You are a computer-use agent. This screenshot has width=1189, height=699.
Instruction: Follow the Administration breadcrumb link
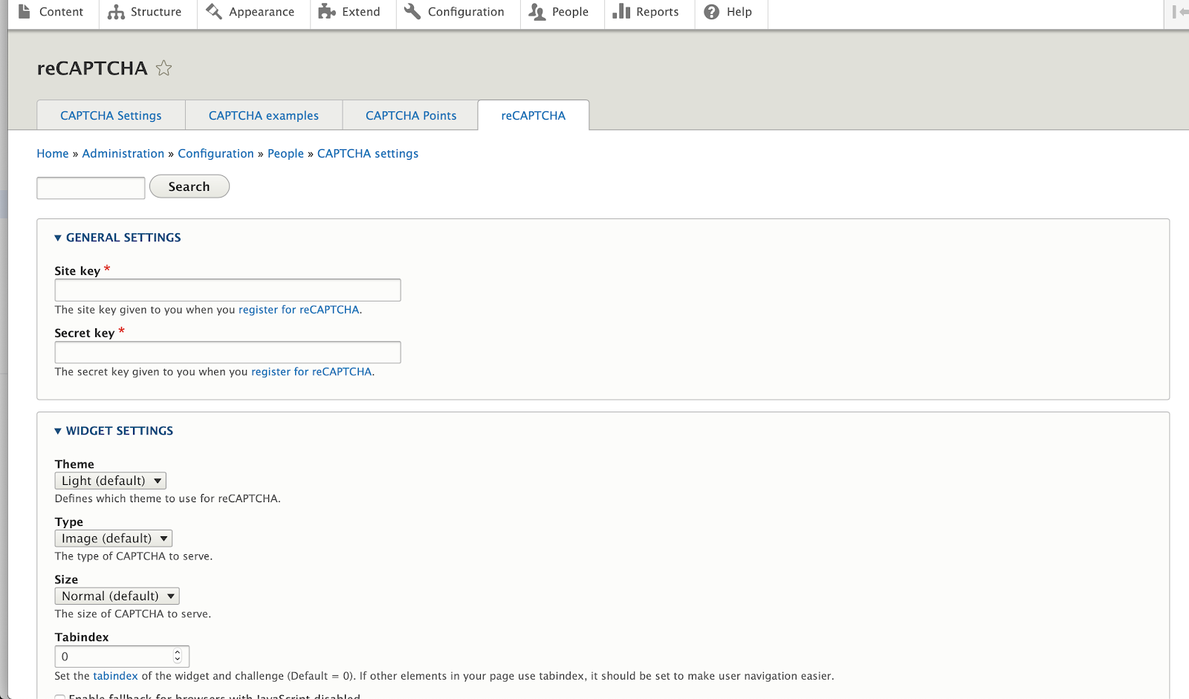[x=123, y=154]
